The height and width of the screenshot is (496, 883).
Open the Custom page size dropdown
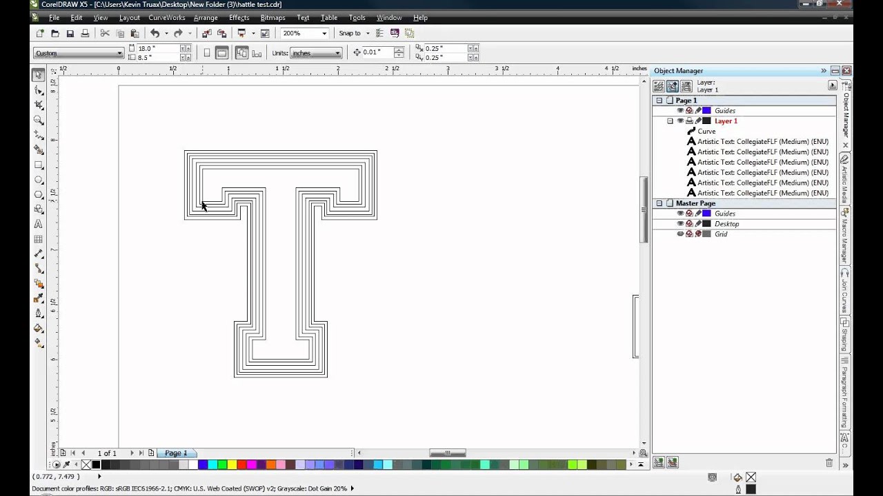point(119,53)
